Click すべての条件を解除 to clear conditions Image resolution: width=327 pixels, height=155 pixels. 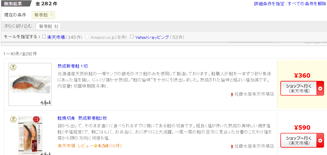tap(307, 4)
